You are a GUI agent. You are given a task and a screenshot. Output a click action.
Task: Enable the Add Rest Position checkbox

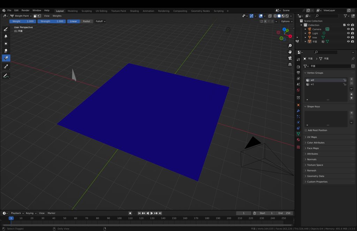tap(306, 130)
